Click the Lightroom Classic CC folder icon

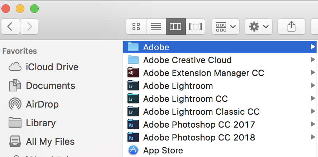(x=133, y=111)
